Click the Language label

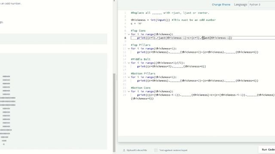241,5
